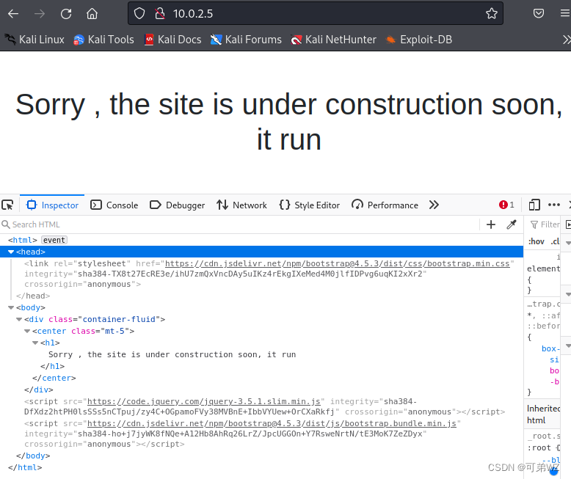571x479 pixels.
Task: Open the Kali Linux bookmark
Action: 34,40
